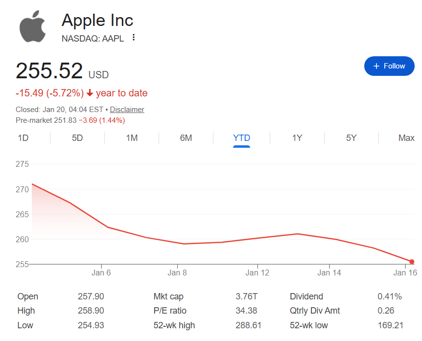Click the P/E ratio label

pos(170,311)
